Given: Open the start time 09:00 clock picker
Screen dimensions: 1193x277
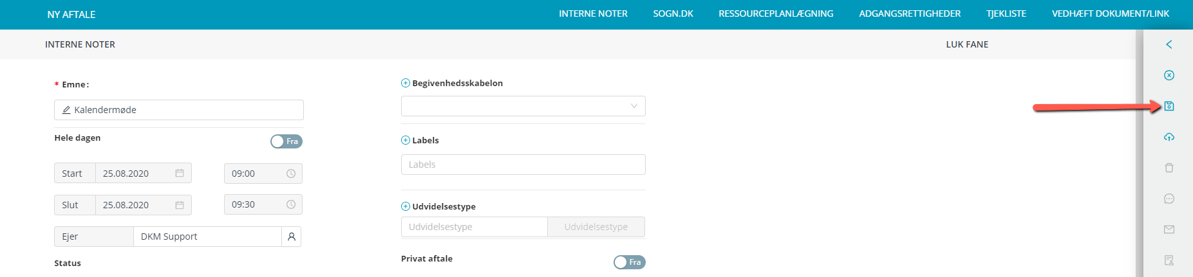Looking at the screenshot, I should 291,174.
